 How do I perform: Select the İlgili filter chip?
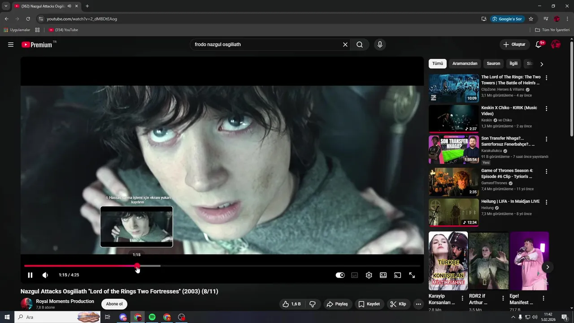click(x=513, y=64)
